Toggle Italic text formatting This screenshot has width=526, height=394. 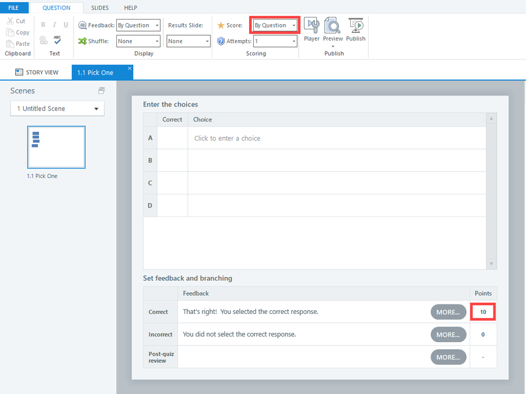tap(54, 25)
